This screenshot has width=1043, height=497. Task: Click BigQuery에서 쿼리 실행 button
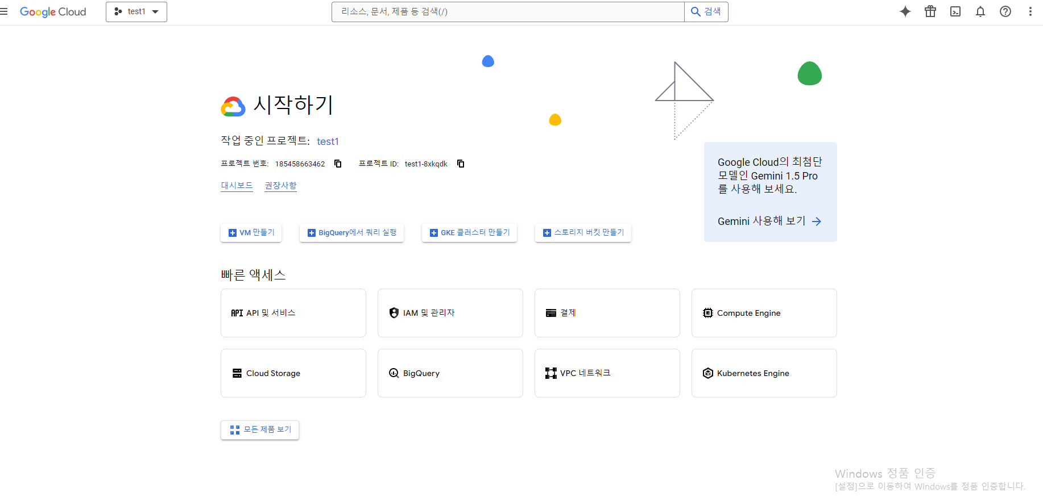351,233
